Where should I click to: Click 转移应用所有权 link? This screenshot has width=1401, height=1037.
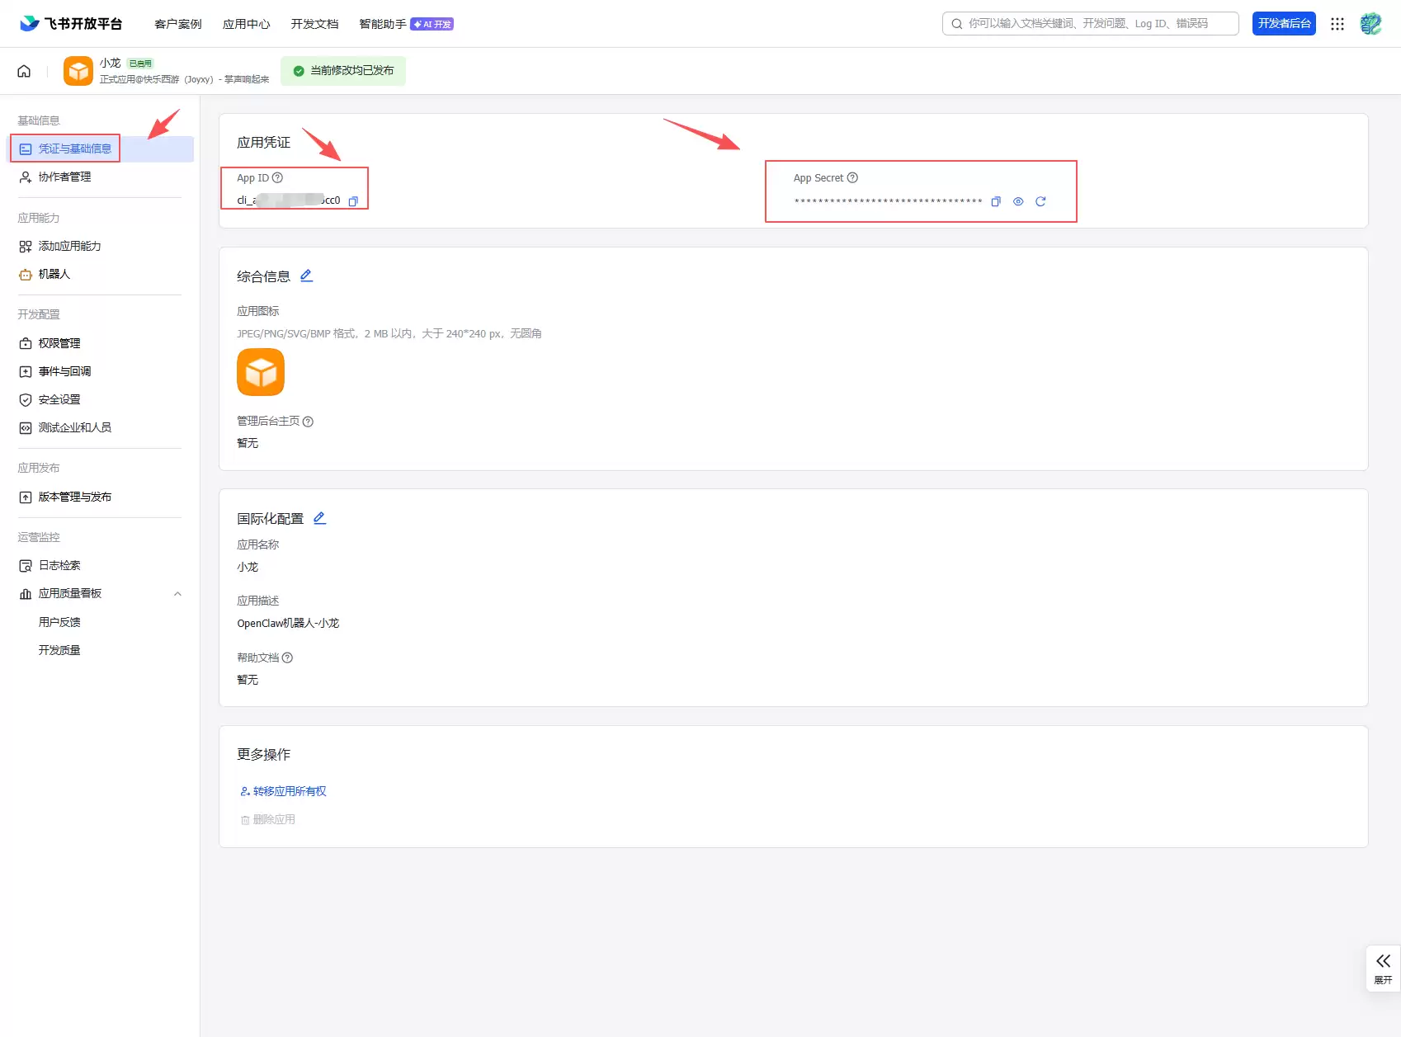(289, 791)
